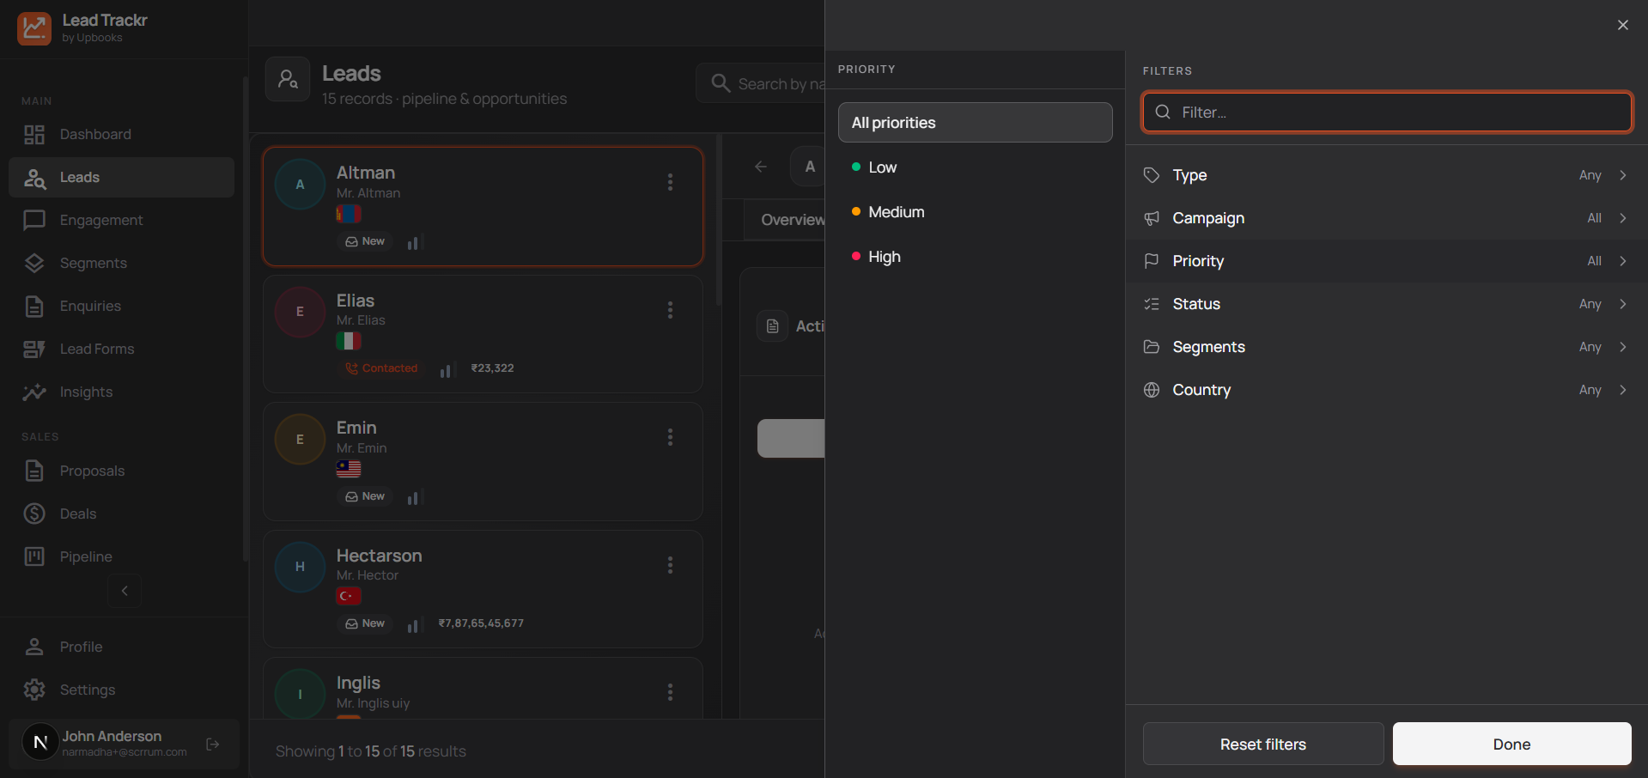Image resolution: width=1648 pixels, height=778 pixels.
Task: Open the Pipeline menu item
Action: (x=86, y=557)
